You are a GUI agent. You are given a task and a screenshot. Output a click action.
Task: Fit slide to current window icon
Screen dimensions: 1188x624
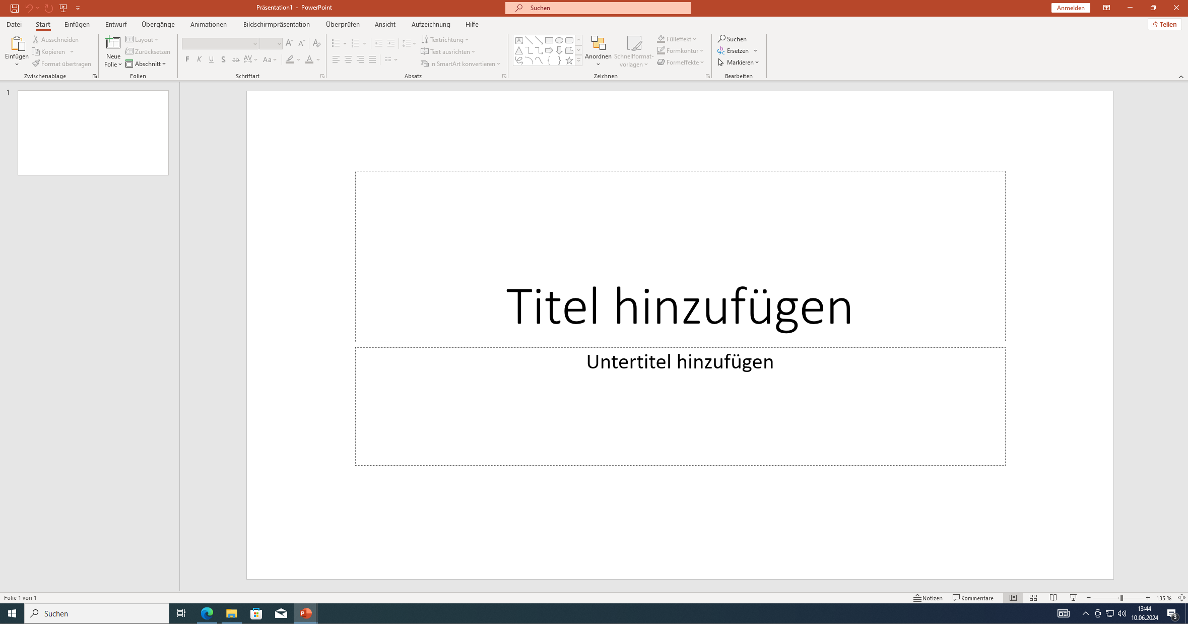pos(1181,598)
